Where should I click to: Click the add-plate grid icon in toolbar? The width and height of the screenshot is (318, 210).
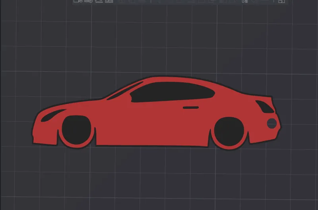click(x=88, y=1)
